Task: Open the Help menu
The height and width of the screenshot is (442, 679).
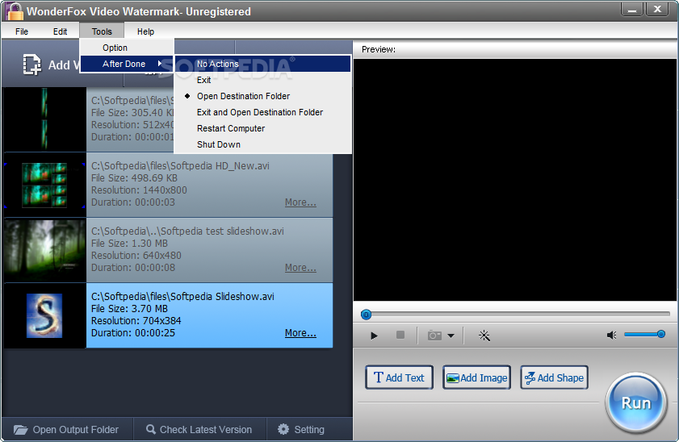Action: [145, 31]
